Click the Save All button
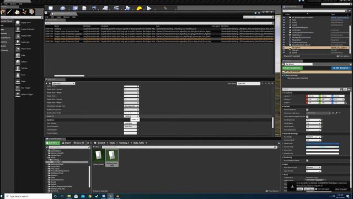This screenshot has height=199, width=353. pyautogui.click(x=79, y=143)
